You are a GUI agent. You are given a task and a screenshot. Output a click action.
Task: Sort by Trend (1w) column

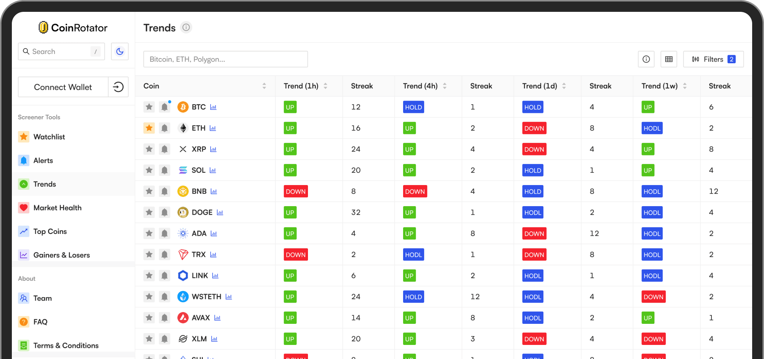[x=684, y=86]
